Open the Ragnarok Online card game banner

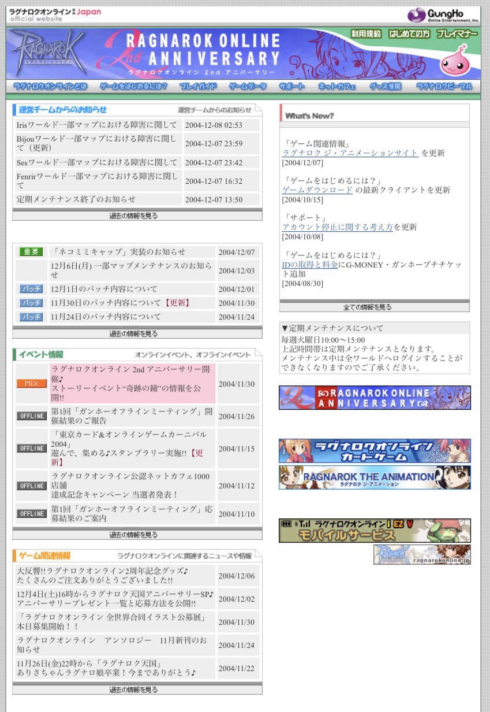(374, 451)
